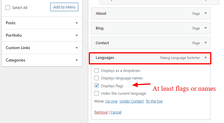This screenshot has width=224, height=123.
Task: Cancel the Languages item changes
Action: point(116,112)
